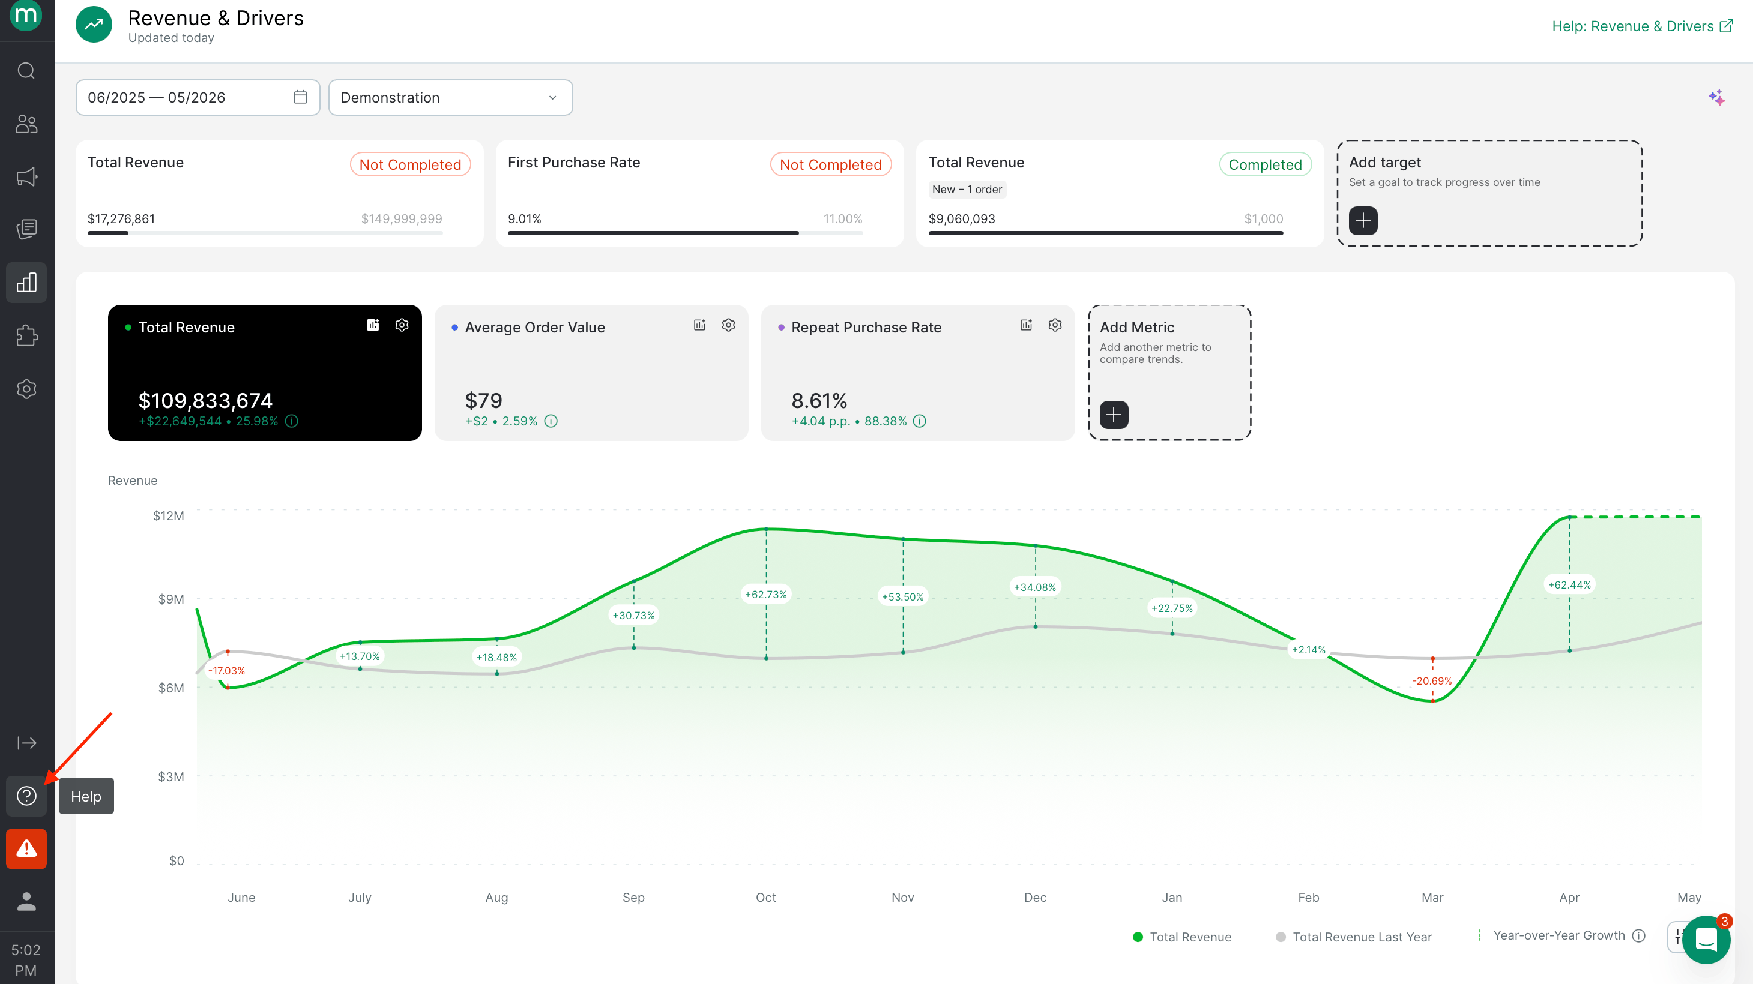The image size is (1753, 984).
Task: Click the 5:02 PM clock in sidebar
Action: (26, 959)
